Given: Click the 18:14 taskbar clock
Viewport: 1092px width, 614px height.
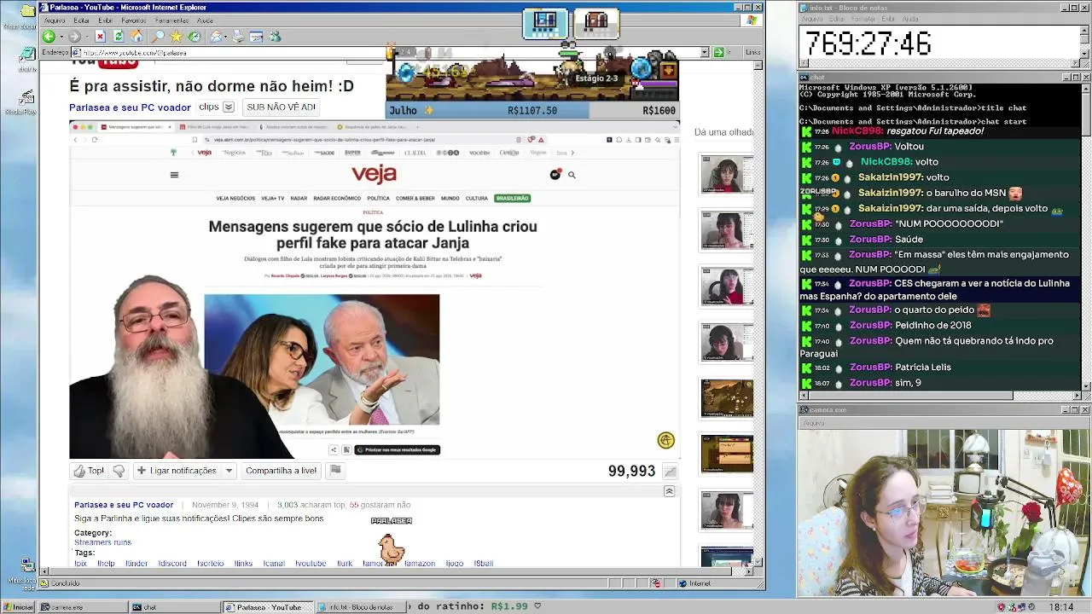Looking at the screenshot, I should pos(1061,607).
